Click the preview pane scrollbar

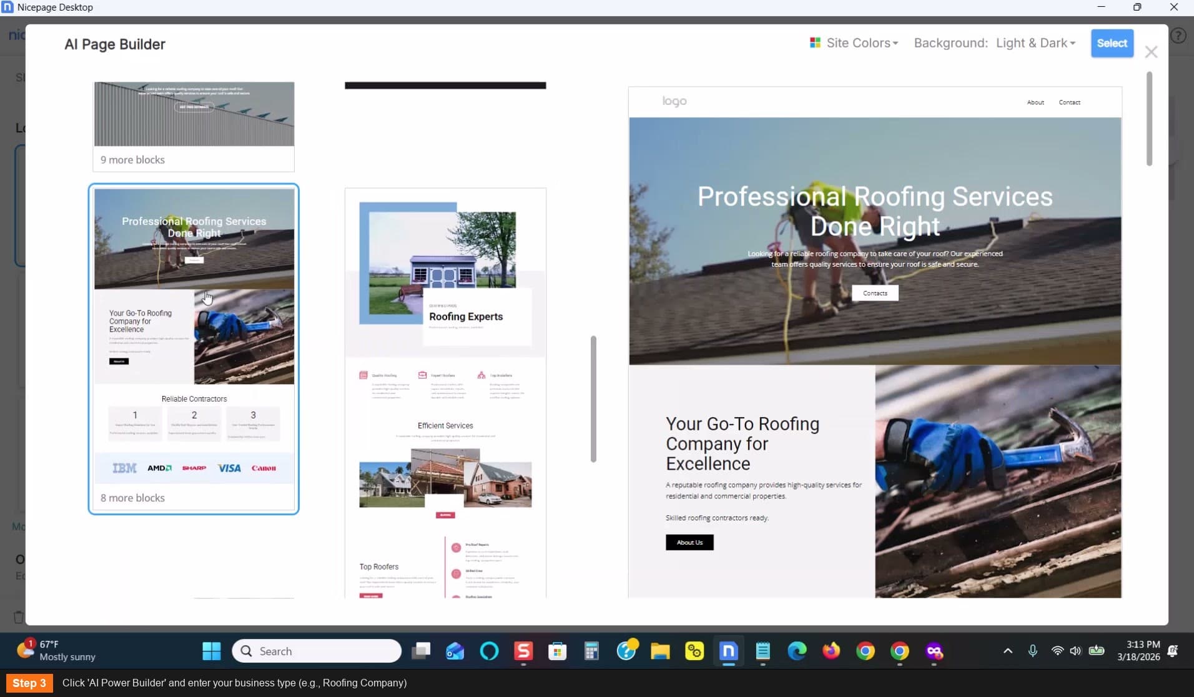pos(1149,119)
